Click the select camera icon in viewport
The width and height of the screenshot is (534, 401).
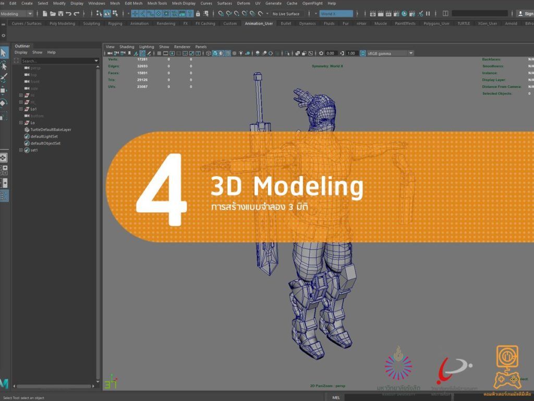tap(110, 53)
